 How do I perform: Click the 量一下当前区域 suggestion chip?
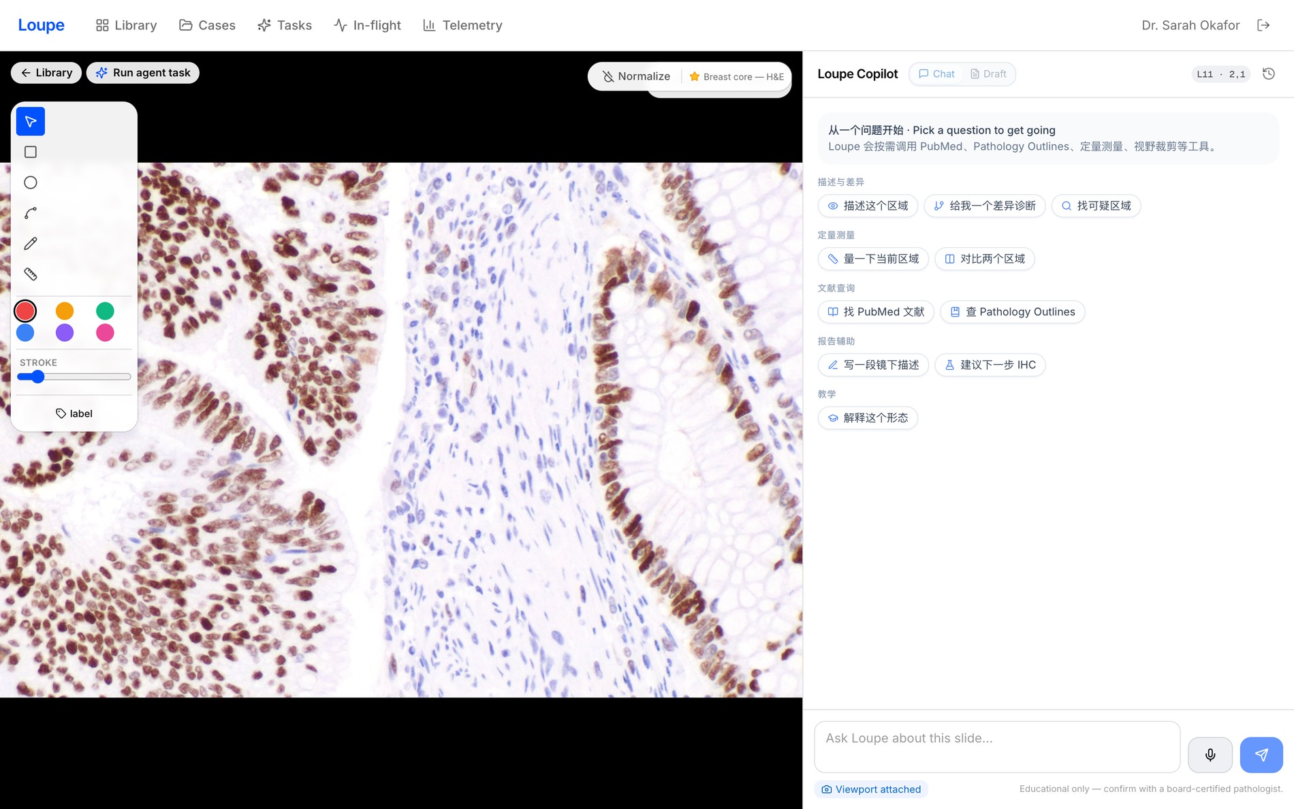873,259
